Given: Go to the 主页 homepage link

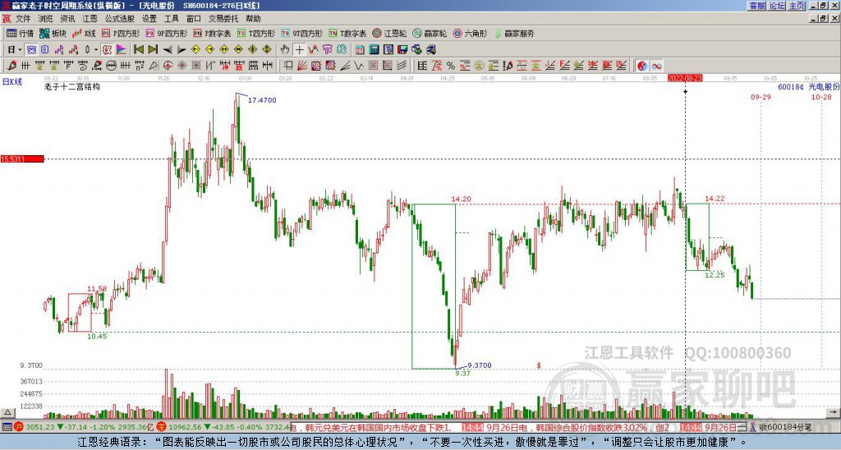Looking at the screenshot, I should (x=797, y=6).
